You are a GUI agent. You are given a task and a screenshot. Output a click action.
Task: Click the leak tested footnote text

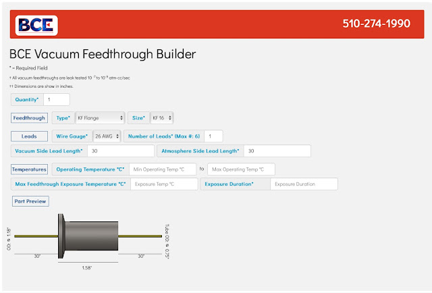pyautogui.click(x=70, y=78)
